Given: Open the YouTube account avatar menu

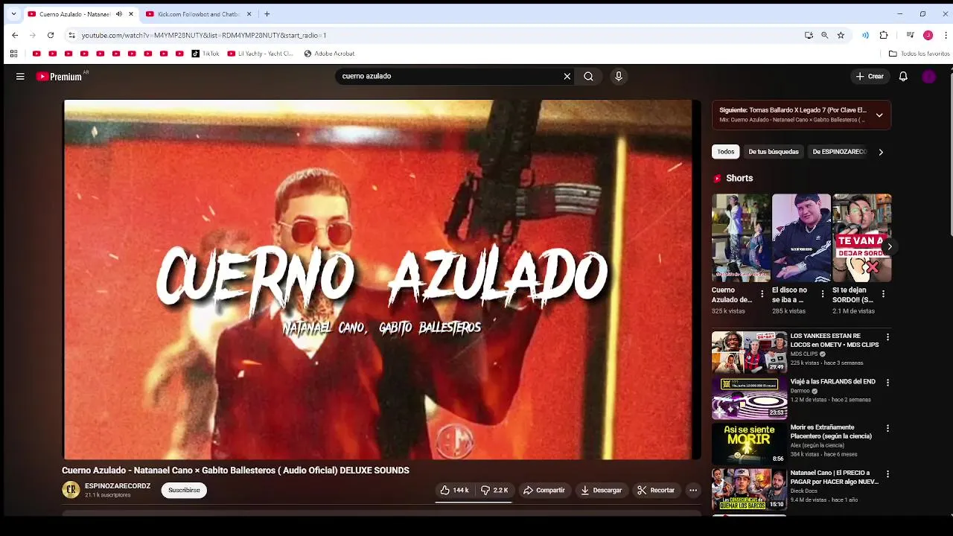Looking at the screenshot, I should point(928,76).
